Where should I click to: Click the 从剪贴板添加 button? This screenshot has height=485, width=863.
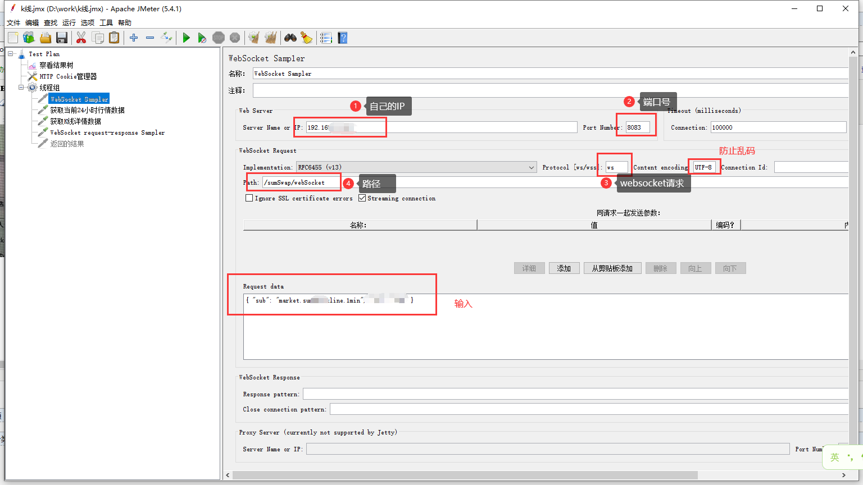point(612,268)
